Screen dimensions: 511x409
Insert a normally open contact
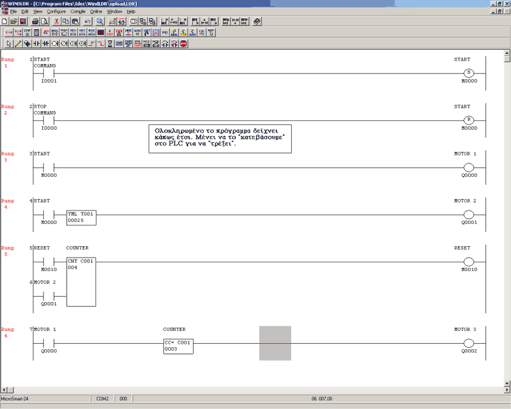tap(37, 44)
